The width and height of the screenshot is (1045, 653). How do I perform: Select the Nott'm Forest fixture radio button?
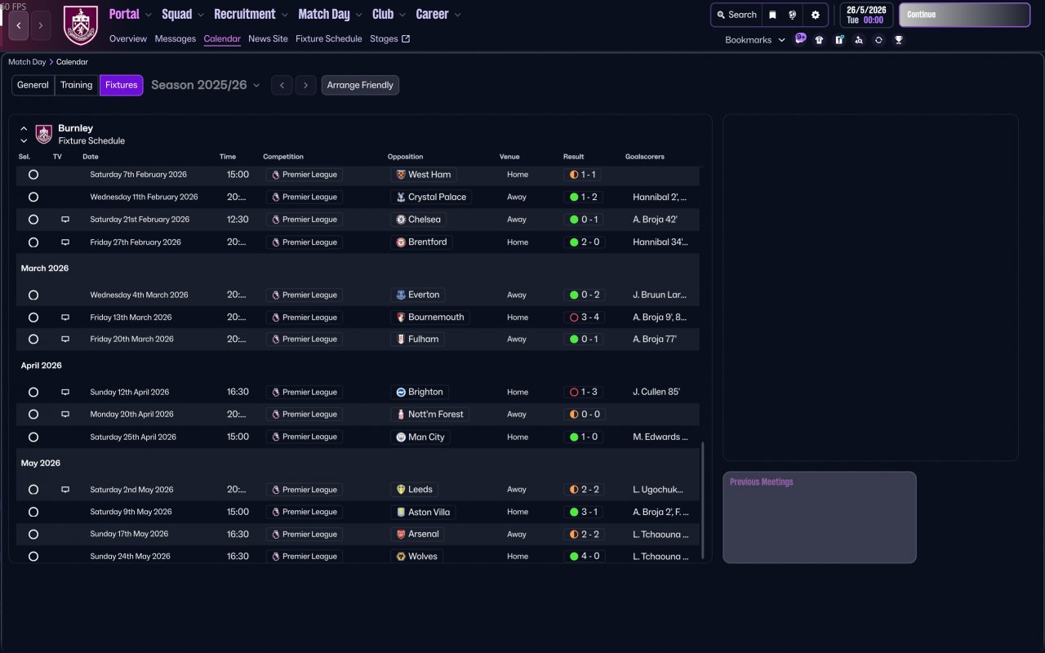[33, 415]
